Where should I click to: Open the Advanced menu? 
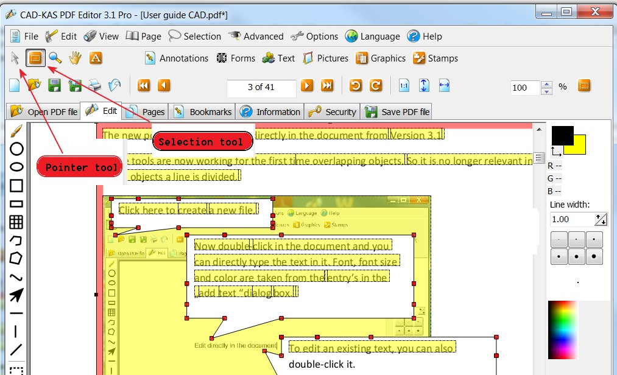click(x=256, y=37)
